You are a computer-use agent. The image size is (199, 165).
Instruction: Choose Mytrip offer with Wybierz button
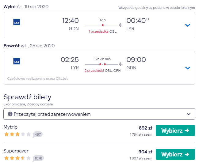tap(175, 130)
